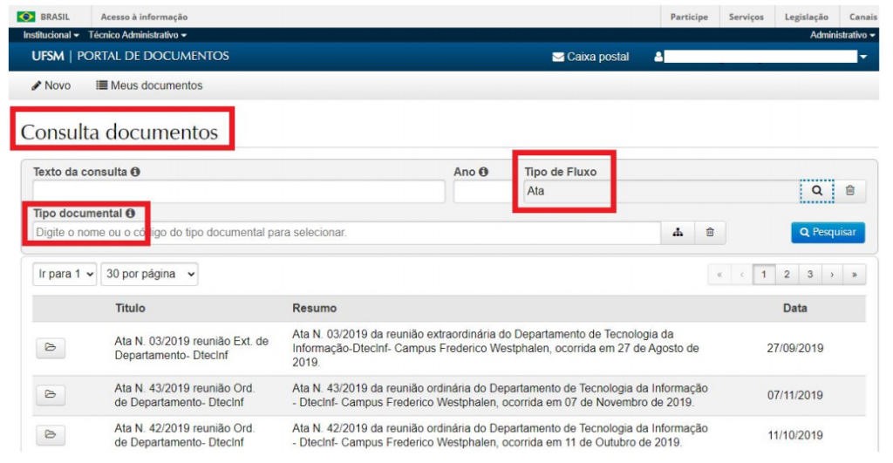This screenshot has height=463, width=893.
Task: Open Meus documentos list
Action: tap(149, 85)
